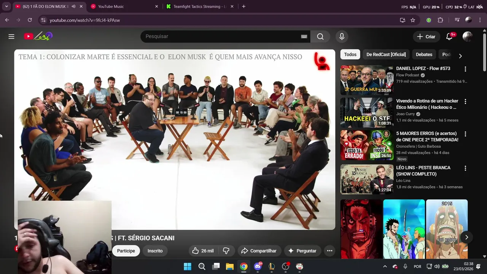Open the DANIEL LOPEZ Flow #573 thumbnail

point(367,80)
